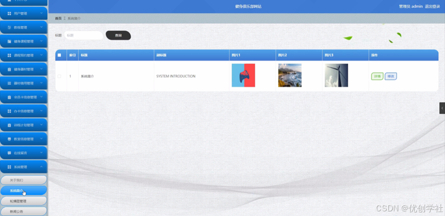Open the 新闻公告 submenu item
This screenshot has width=445, height=216.
click(24, 211)
